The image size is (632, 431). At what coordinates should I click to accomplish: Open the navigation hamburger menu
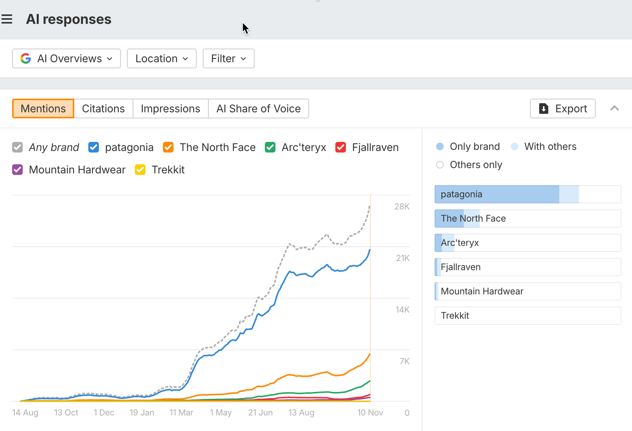[x=7, y=19]
